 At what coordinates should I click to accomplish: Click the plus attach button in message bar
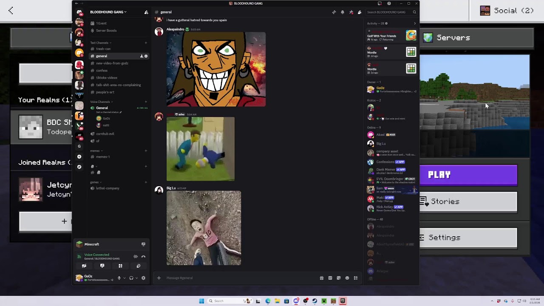click(x=159, y=278)
